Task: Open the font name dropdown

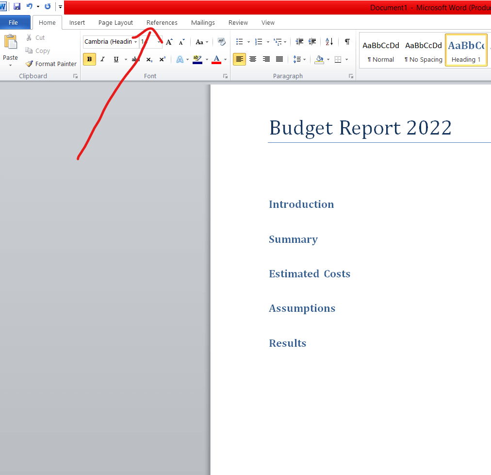Action: click(x=136, y=42)
